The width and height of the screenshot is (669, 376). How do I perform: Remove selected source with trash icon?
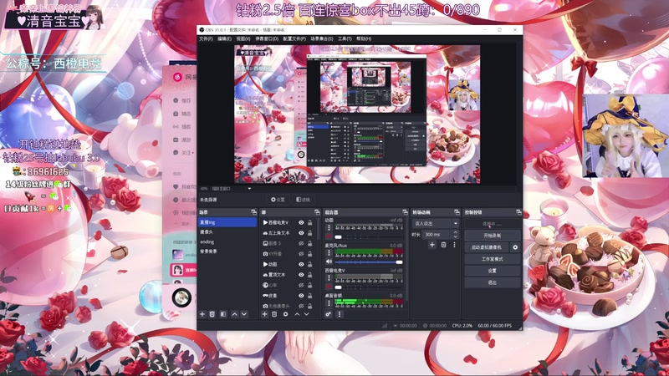[274, 314]
